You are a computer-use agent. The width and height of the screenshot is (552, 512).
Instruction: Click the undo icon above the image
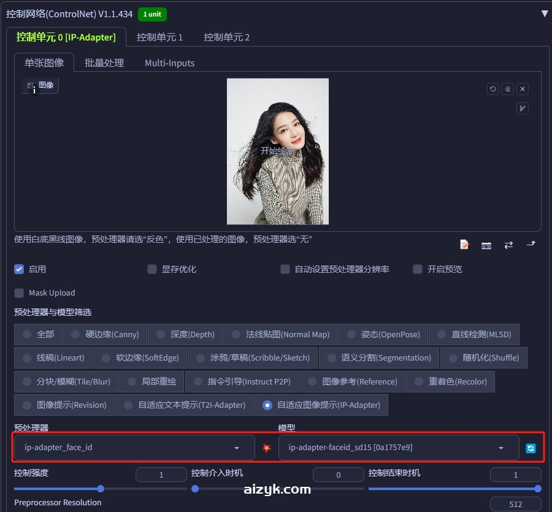pyautogui.click(x=493, y=89)
